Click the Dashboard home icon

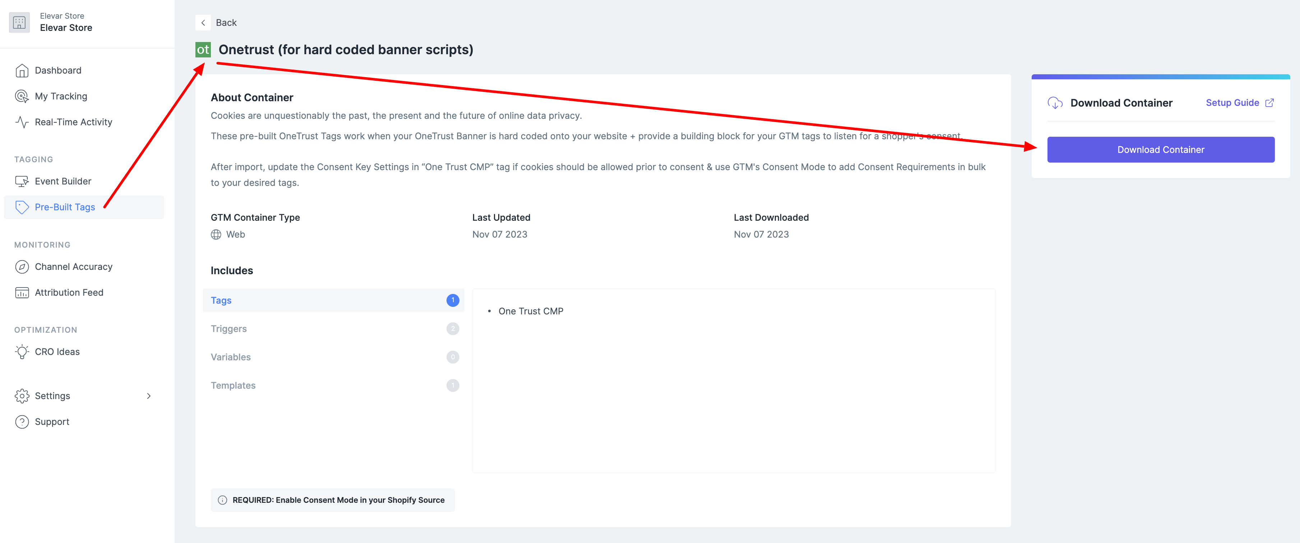[22, 71]
